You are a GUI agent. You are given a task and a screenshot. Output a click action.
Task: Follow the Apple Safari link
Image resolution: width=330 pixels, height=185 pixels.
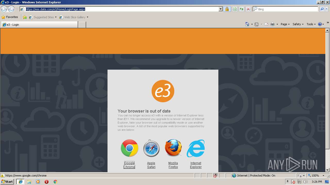151,165
